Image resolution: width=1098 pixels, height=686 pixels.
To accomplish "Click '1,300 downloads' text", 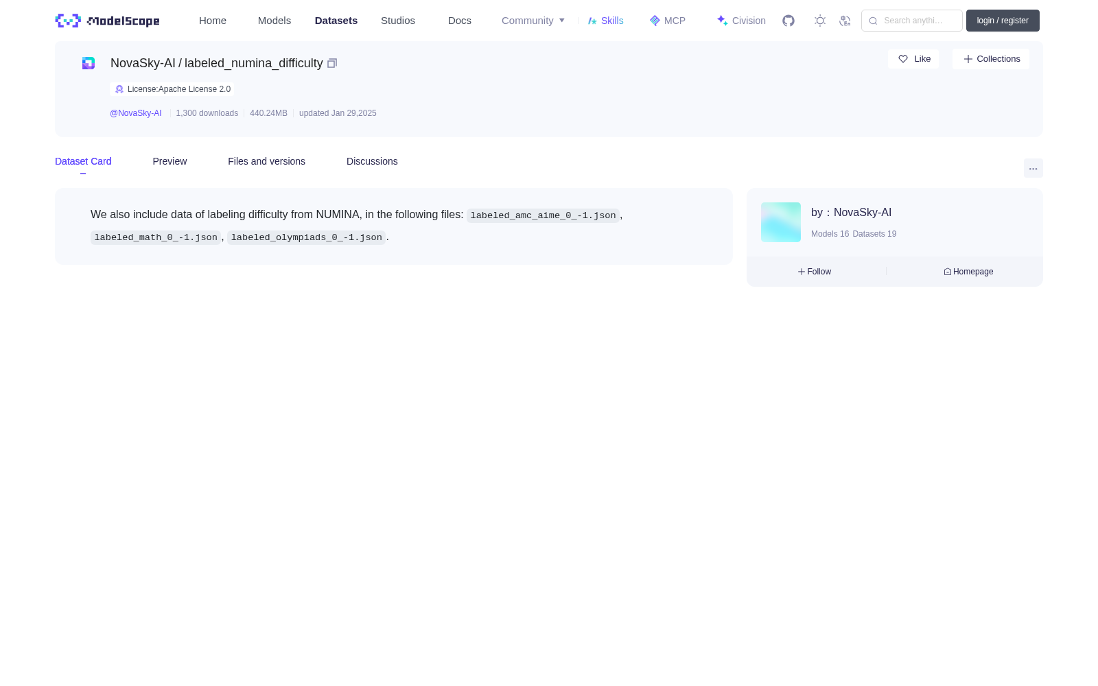I will click(207, 113).
